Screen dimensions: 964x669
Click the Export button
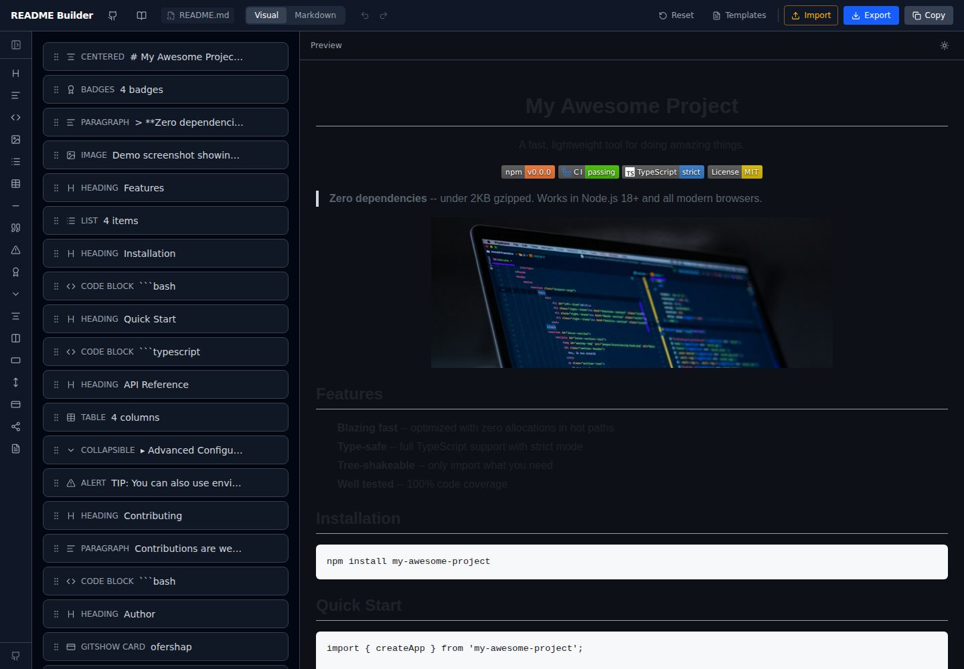click(x=871, y=15)
